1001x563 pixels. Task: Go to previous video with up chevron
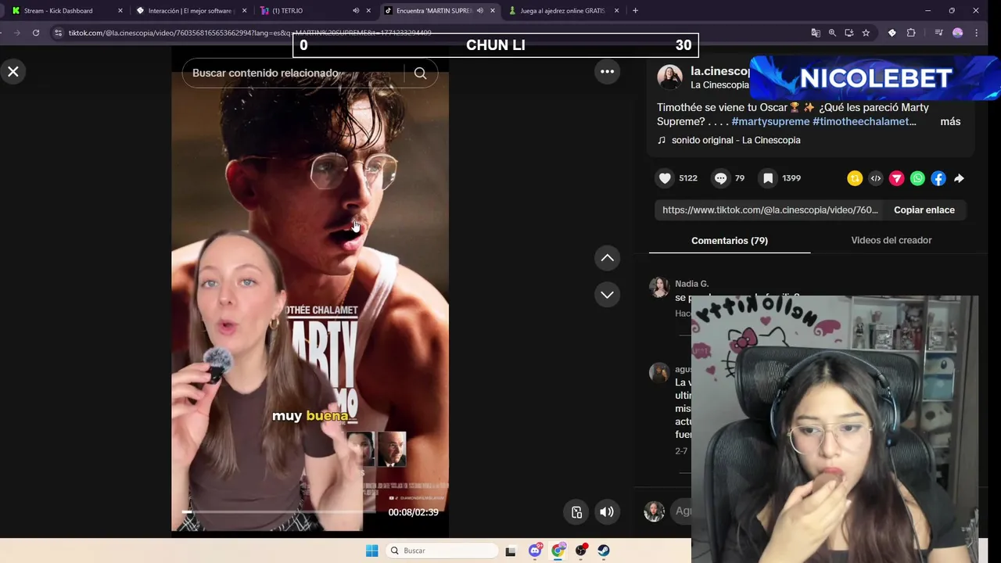click(x=608, y=258)
